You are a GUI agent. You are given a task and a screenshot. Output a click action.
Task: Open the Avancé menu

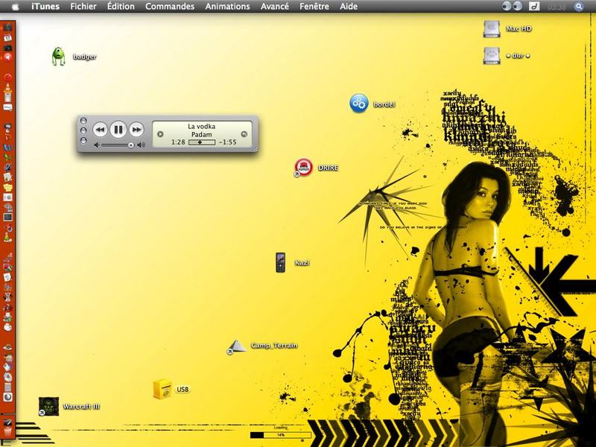[x=275, y=7]
